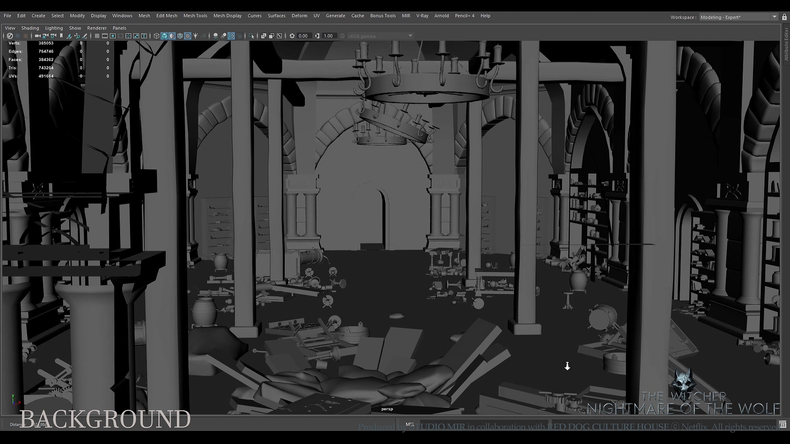This screenshot has height=444, width=790.
Task: Click the Select Camera icon
Action: pos(37,36)
